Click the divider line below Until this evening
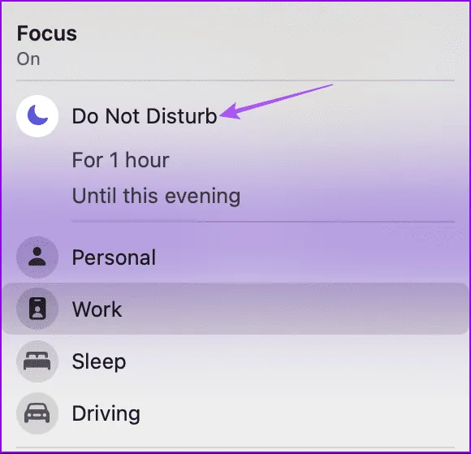Viewport: 471px width, 454px height. (263, 222)
